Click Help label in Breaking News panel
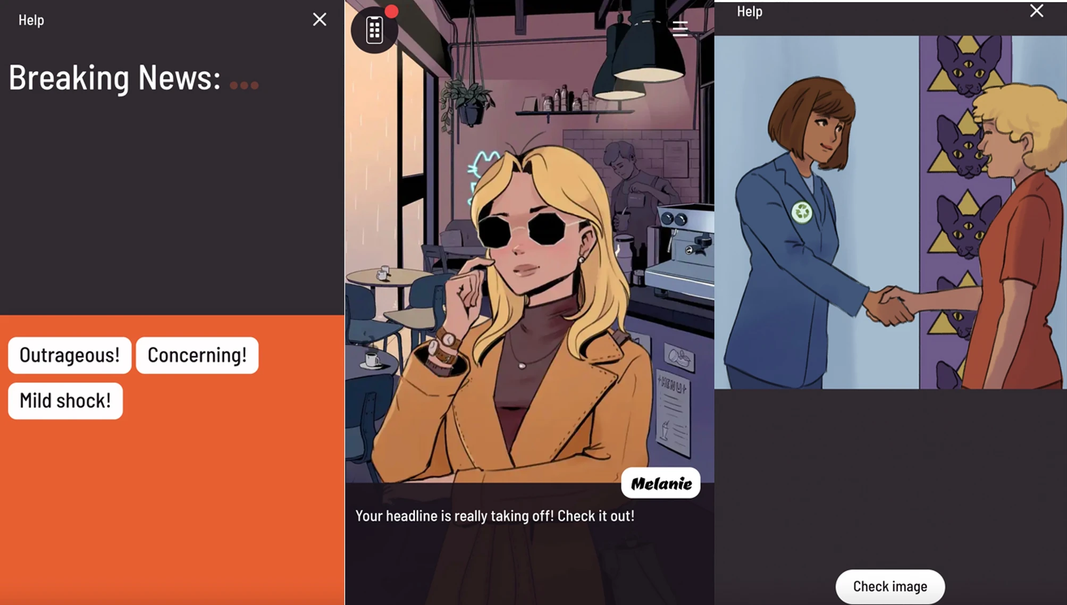Viewport: 1067px width, 605px height. (x=31, y=20)
